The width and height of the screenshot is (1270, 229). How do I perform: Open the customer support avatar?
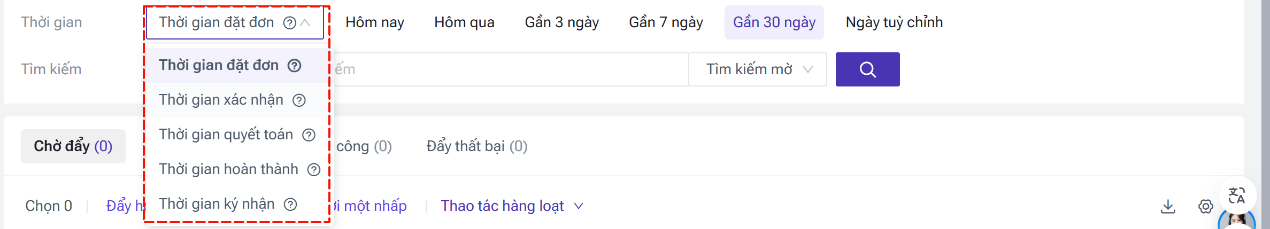(1237, 220)
